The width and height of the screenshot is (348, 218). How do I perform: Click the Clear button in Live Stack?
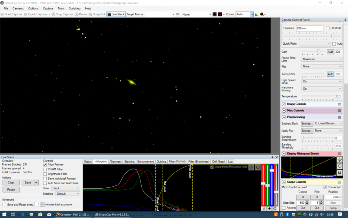(11, 182)
